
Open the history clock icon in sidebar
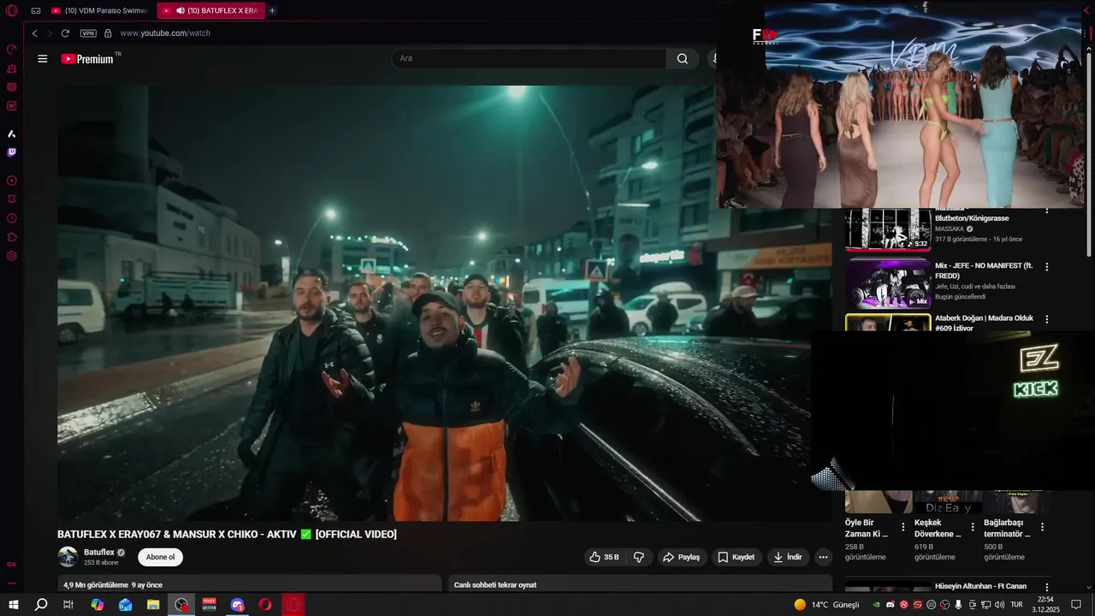12,218
